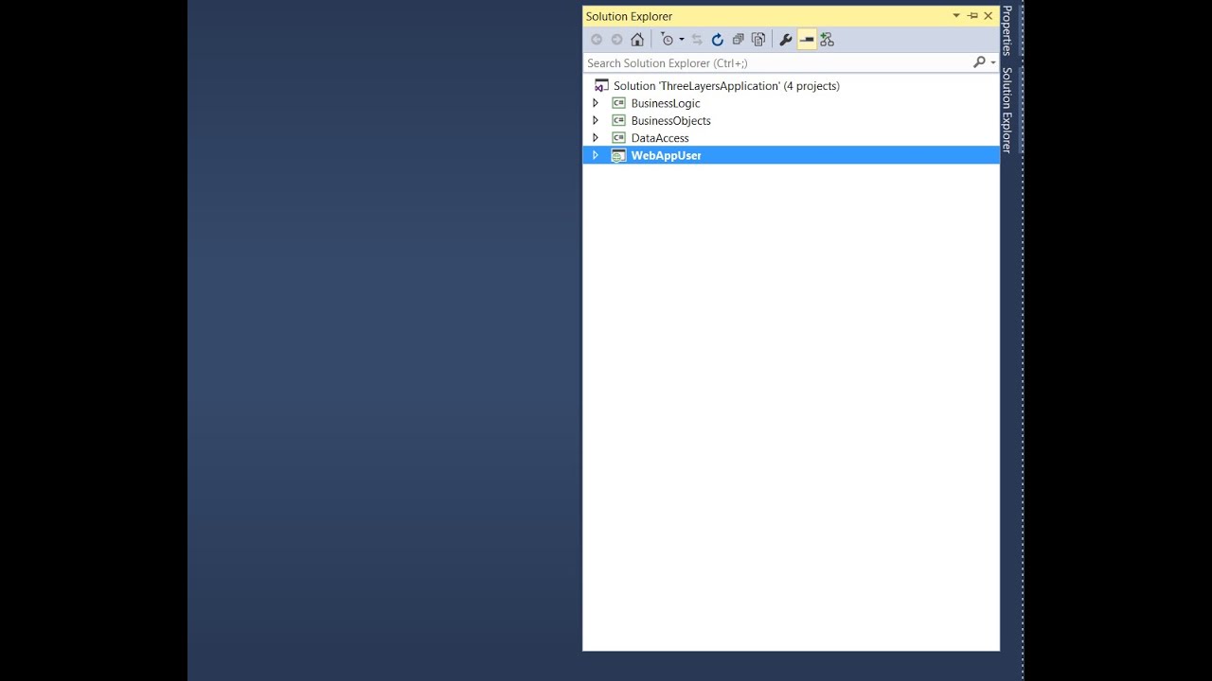The height and width of the screenshot is (681, 1212).
Task: Click the Search Solution Explorer field
Action: point(777,63)
